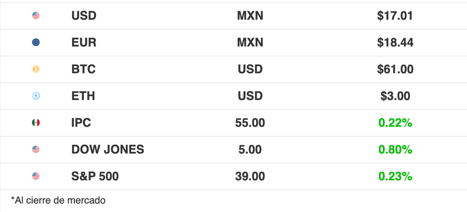The width and height of the screenshot is (467, 212).
Task: Click the blue Ethereum icon
Action: pos(36,96)
